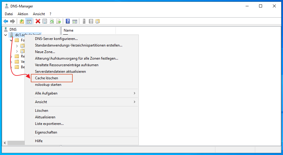Click the blue Back arrow in toolbar
Viewport: 283px width, 155px height.
coord(6,21)
